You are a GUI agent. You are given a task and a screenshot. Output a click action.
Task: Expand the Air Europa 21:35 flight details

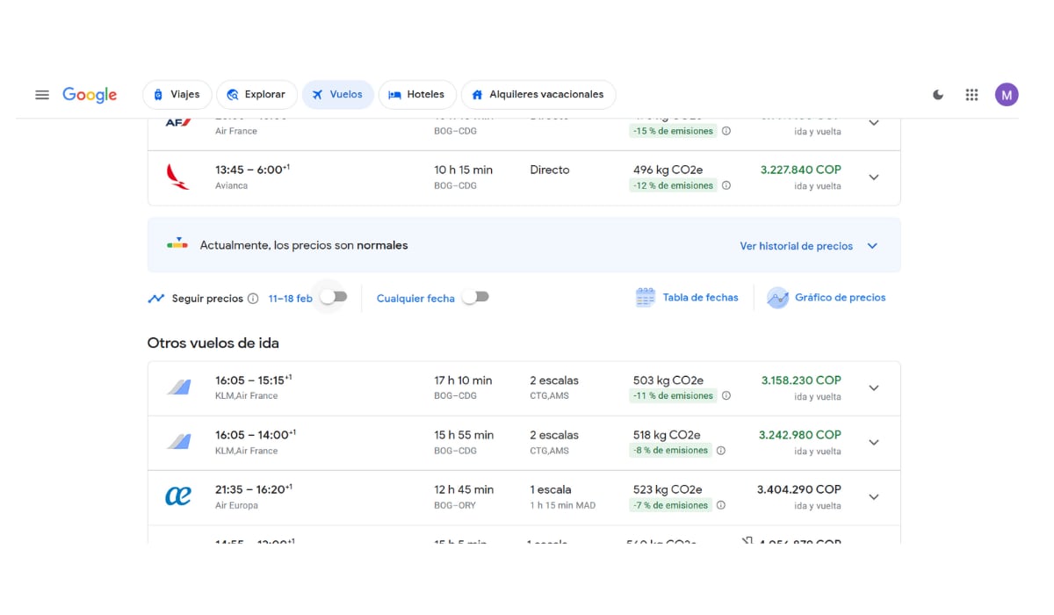pos(874,497)
